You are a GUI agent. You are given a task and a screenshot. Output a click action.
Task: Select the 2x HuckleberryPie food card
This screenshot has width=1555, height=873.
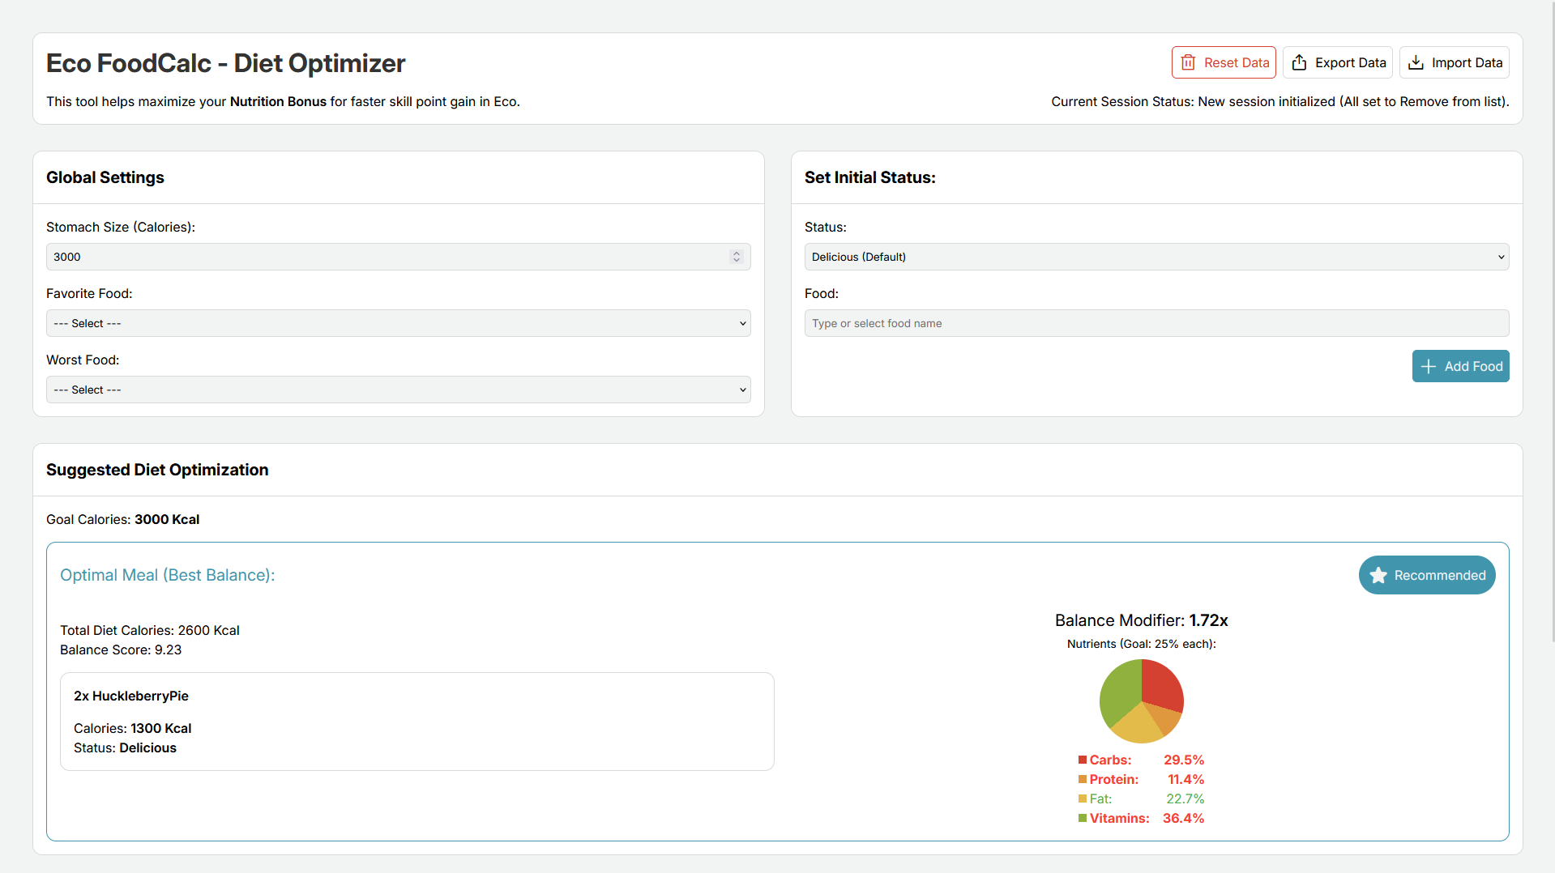click(417, 721)
